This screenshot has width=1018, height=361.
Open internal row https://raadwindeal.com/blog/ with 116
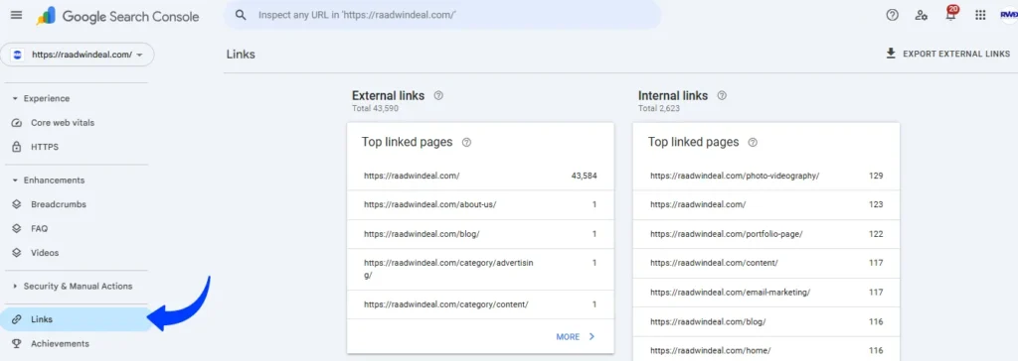pos(766,321)
